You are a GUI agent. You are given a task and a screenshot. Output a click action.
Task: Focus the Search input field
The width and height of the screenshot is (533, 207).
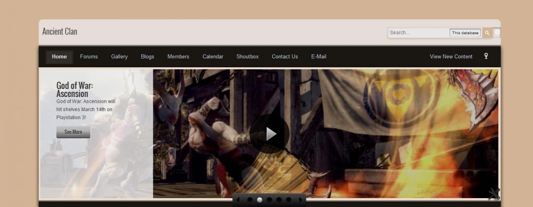[x=419, y=33]
